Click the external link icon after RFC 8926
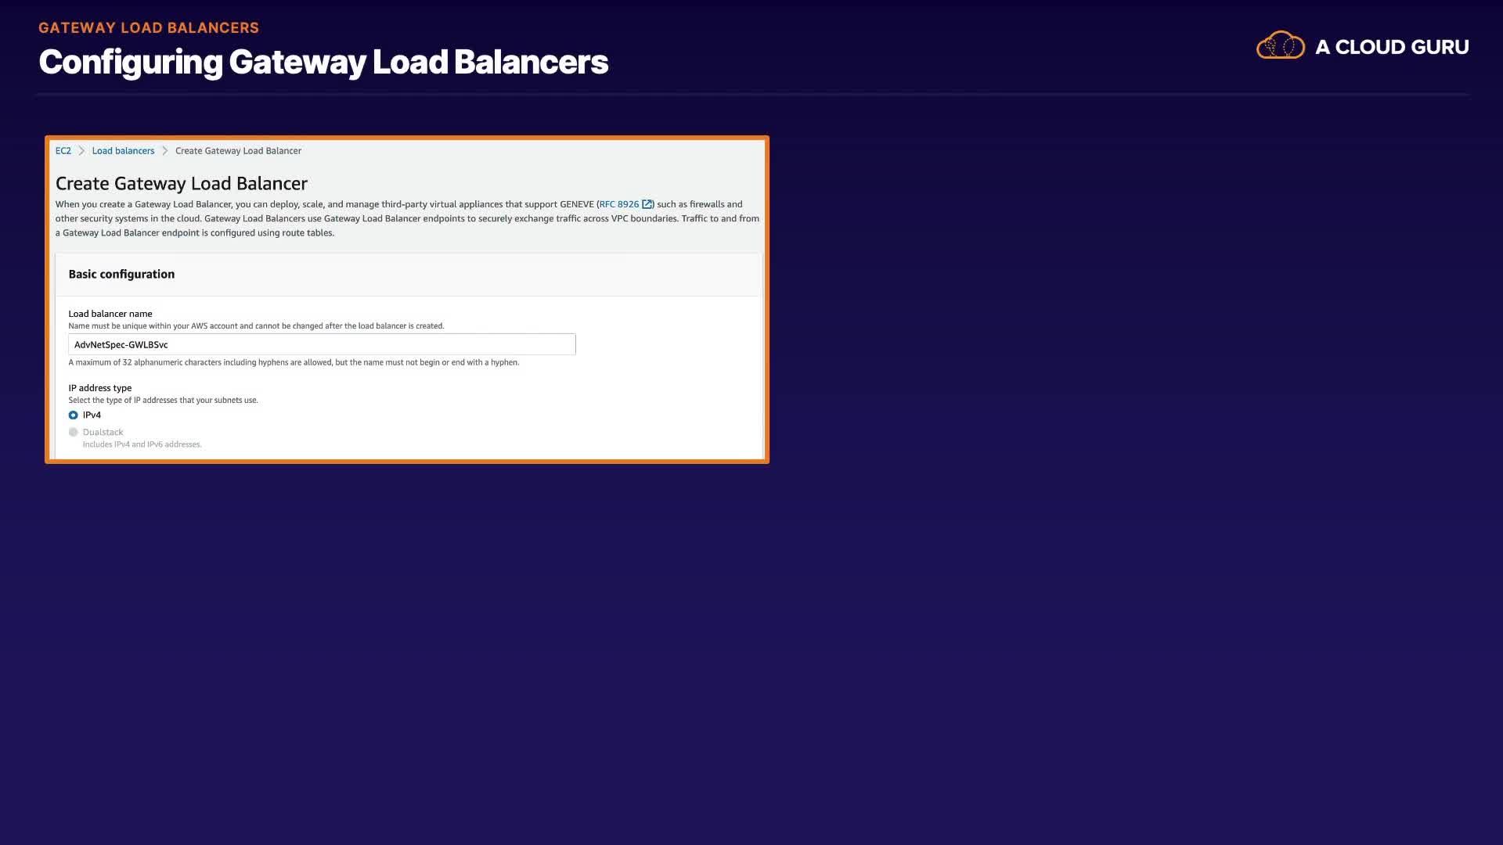The width and height of the screenshot is (1503, 845). coord(647,204)
